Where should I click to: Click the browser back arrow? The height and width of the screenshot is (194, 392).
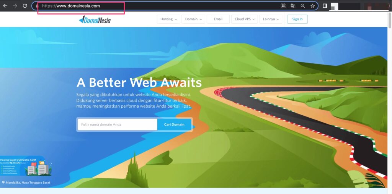click(5, 6)
